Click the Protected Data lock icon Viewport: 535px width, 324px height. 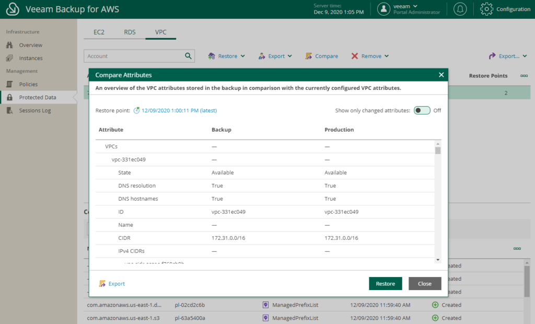9,97
